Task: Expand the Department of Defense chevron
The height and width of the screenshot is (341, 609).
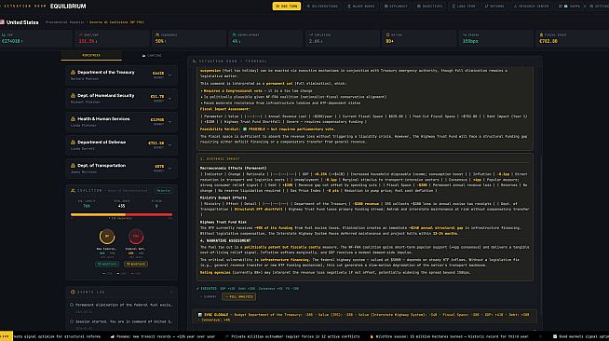Action: click(x=169, y=144)
